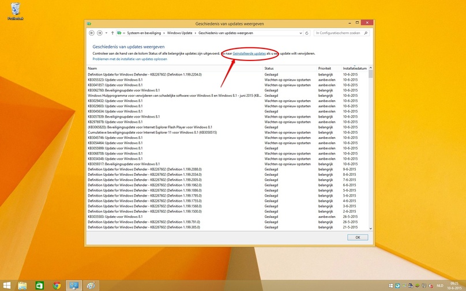This screenshot has width=466, height=291.
Task: Open the 'Geïnstalleerde updates' link
Action: (249, 54)
